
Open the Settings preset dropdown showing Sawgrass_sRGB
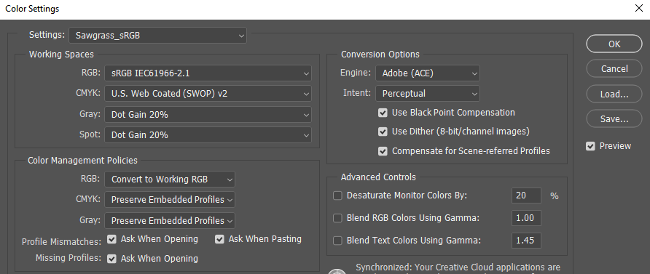[x=157, y=36]
